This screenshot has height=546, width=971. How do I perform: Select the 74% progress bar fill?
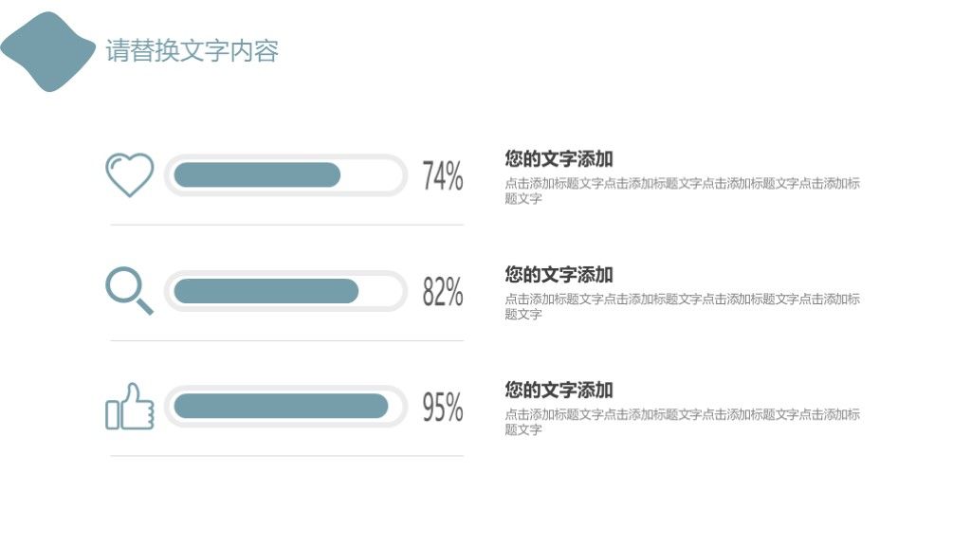click(257, 175)
